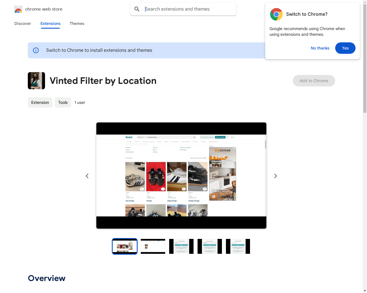Click the No thanks button
This screenshot has width=367, height=293.
[320, 48]
